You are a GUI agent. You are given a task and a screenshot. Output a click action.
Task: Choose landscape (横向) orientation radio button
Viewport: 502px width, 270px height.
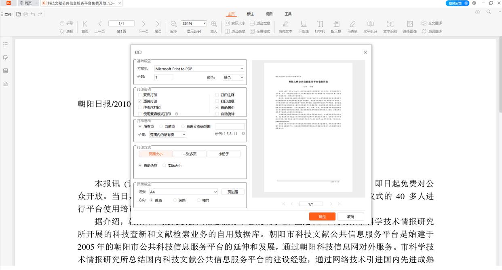(198, 200)
